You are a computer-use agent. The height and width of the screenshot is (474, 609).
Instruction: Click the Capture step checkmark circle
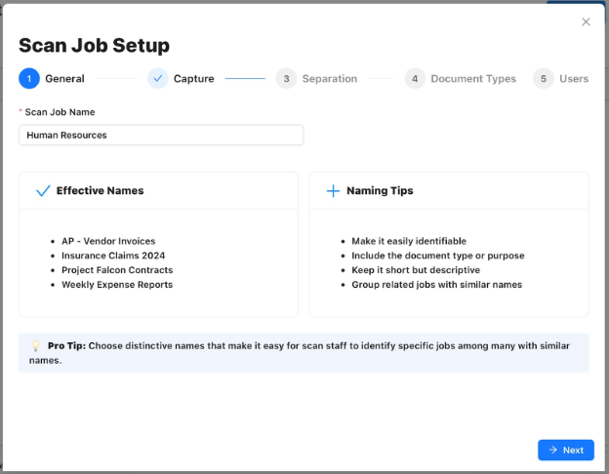pos(158,79)
